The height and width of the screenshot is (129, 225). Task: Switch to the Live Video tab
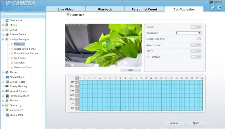coord(66,9)
